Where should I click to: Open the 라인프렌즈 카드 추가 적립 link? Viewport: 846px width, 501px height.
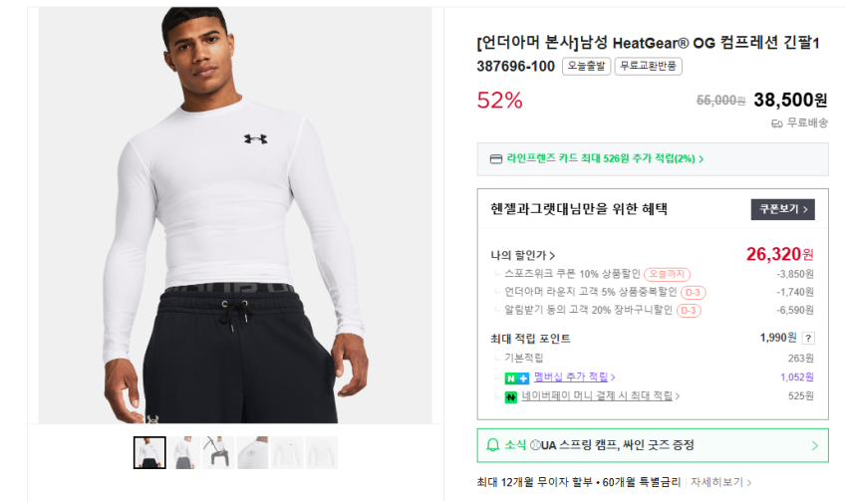click(605, 158)
